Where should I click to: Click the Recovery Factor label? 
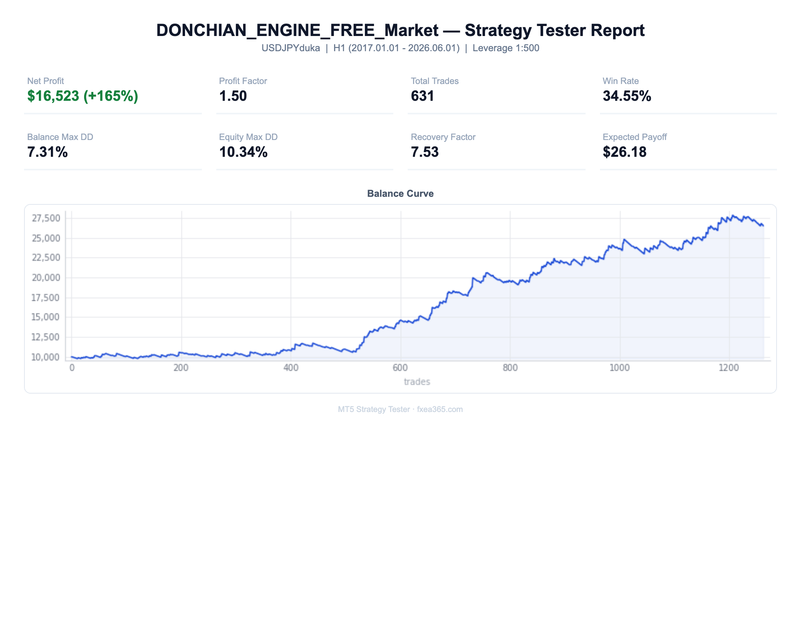click(443, 137)
